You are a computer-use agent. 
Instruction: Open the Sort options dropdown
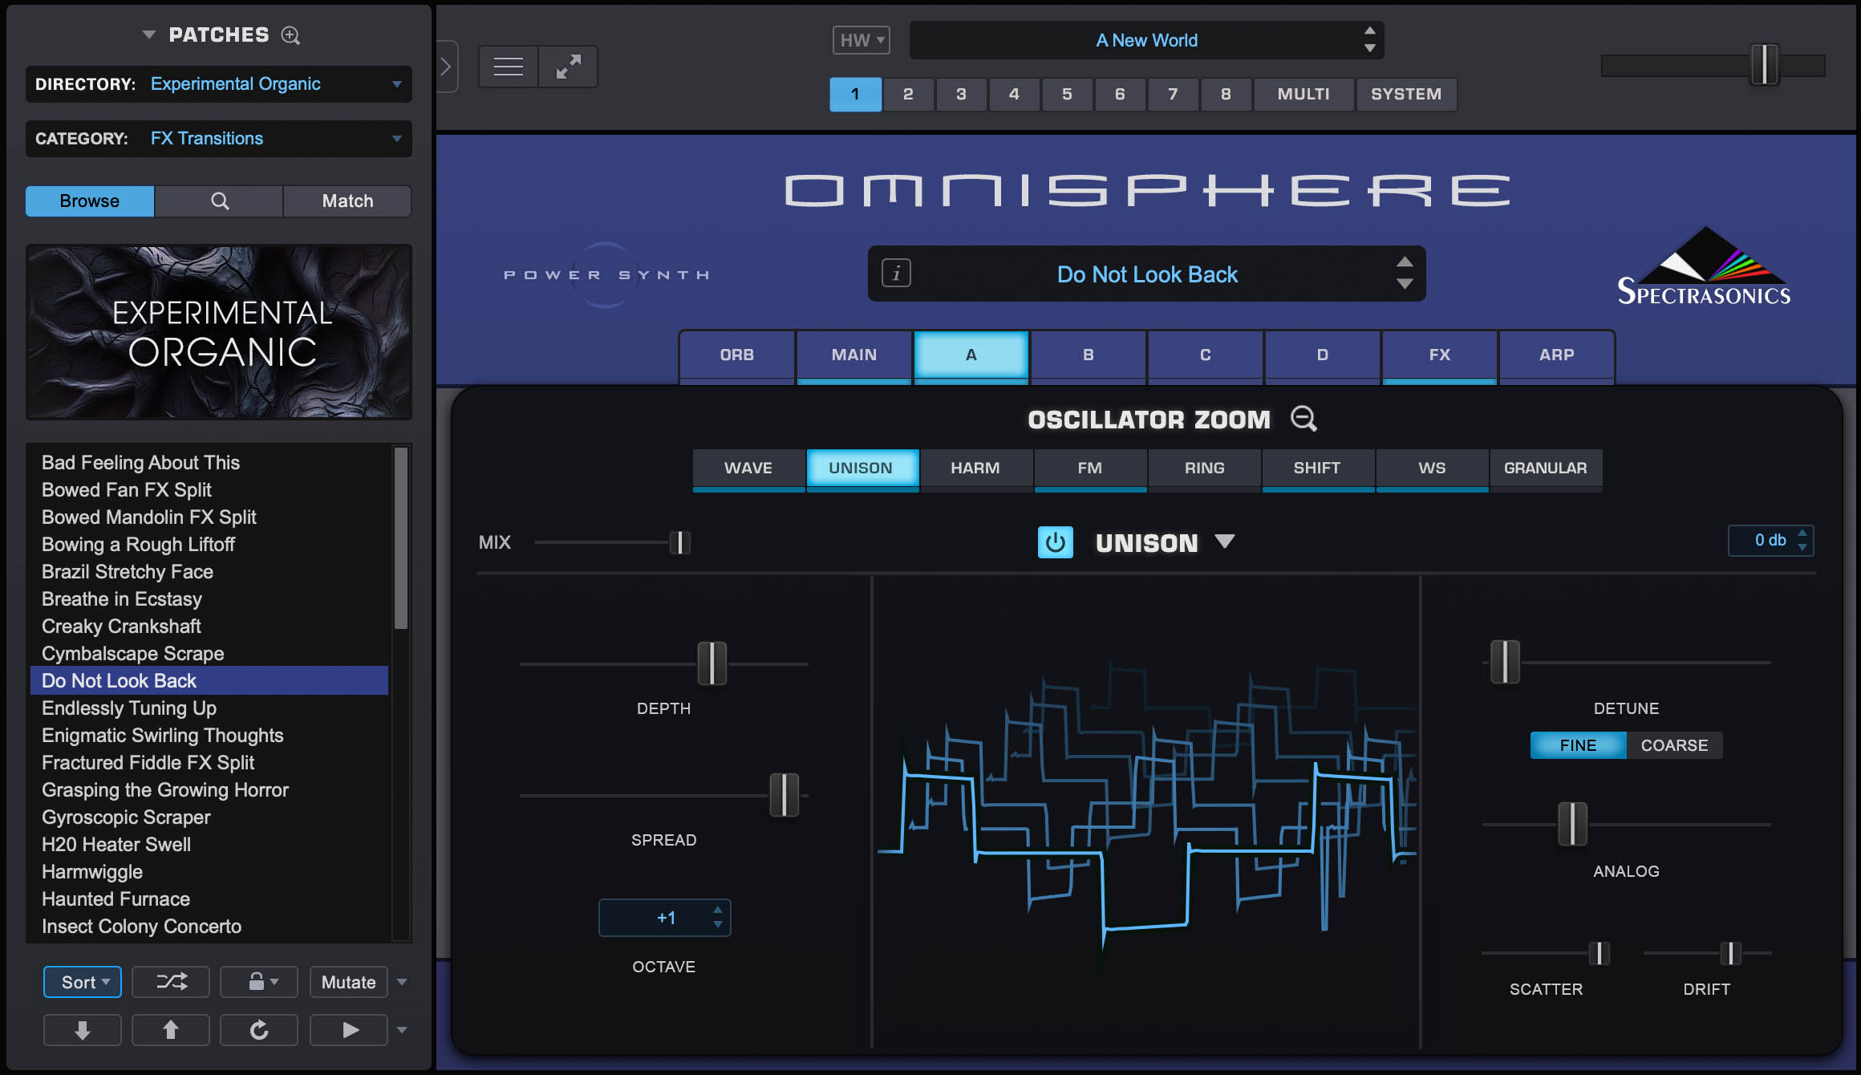tap(81, 981)
